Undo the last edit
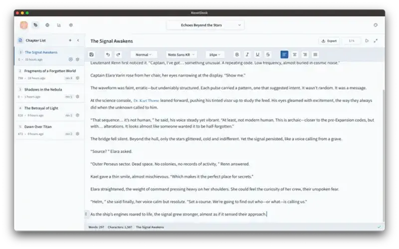 (x=108, y=55)
